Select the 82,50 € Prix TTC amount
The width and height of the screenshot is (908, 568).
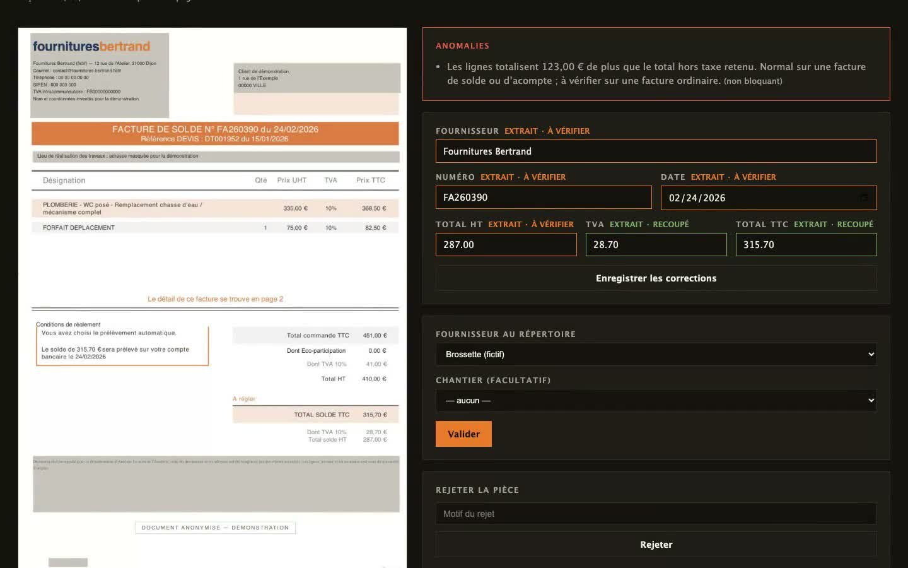375,228
